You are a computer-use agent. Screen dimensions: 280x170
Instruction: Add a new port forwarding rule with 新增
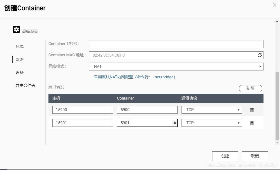coord(250,89)
